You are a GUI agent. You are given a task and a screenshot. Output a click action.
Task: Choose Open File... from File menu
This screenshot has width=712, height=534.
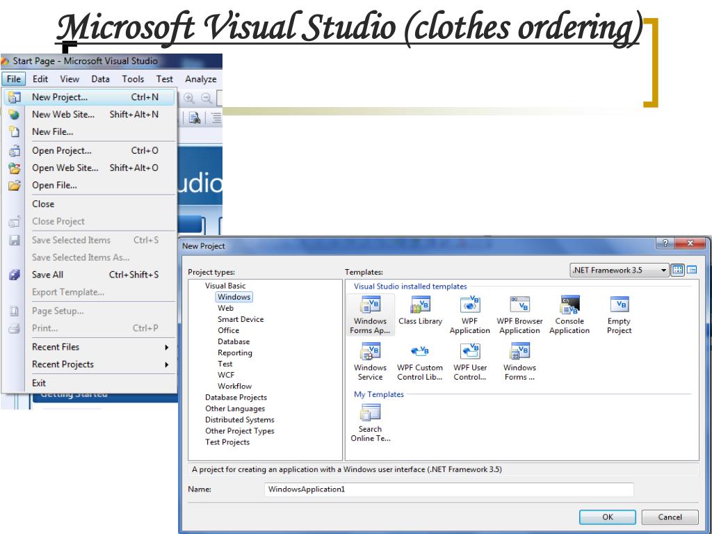(89, 185)
